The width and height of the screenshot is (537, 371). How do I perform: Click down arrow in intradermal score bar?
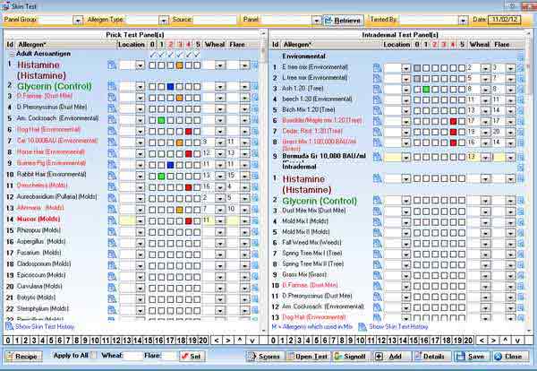tap(517, 341)
